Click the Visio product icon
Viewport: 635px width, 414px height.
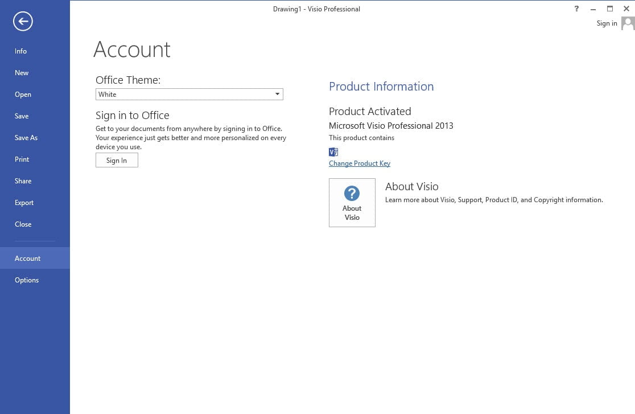333,151
